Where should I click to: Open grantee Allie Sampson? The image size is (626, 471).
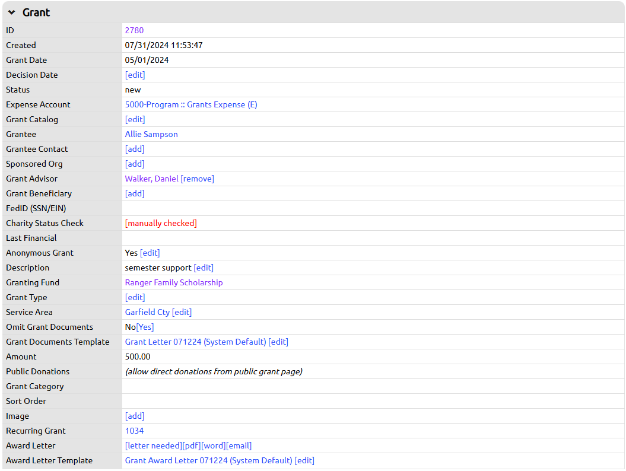(x=151, y=134)
